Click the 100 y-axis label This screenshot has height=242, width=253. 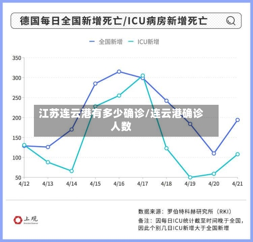point(17,157)
